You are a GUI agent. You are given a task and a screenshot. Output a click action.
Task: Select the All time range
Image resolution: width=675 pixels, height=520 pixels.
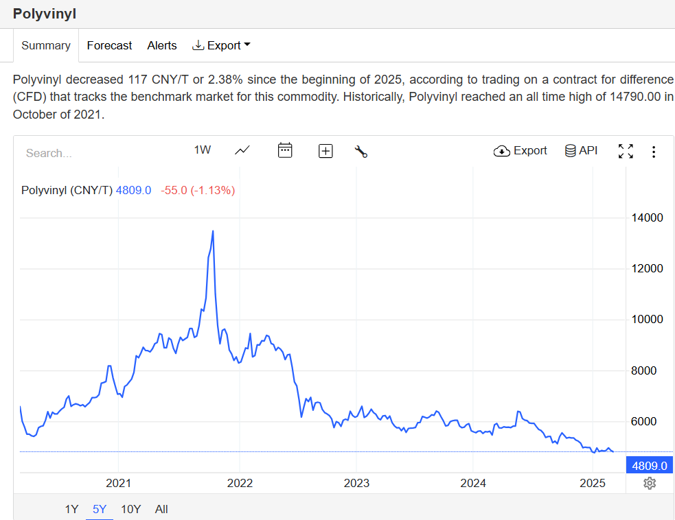(x=161, y=509)
